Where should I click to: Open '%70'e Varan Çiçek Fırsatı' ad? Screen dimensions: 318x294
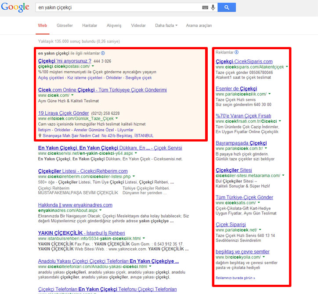[x=243, y=116]
